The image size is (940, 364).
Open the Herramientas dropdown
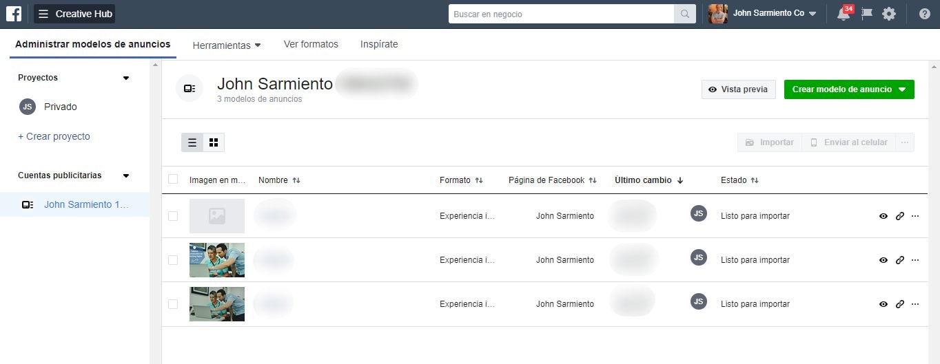pyautogui.click(x=227, y=45)
